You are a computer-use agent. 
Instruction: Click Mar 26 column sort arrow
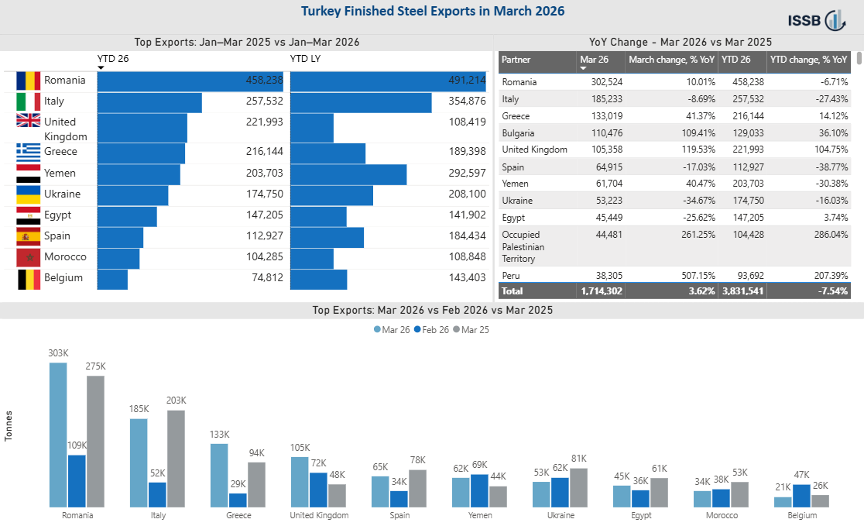tap(584, 68)
